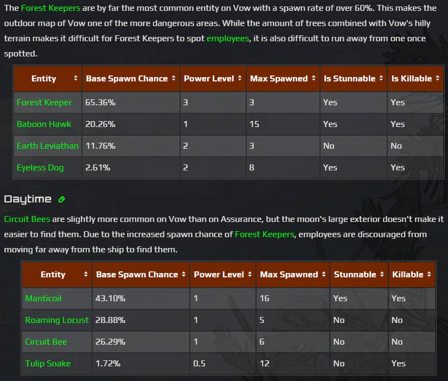Sort first table by Power Level arrows
Screen dimensions: 448x381
[x=240, y=79]
